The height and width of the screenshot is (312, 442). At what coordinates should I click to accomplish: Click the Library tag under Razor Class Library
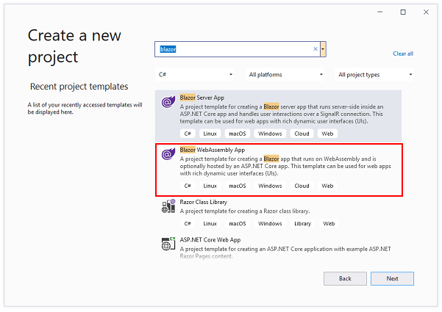click(302, 224)
